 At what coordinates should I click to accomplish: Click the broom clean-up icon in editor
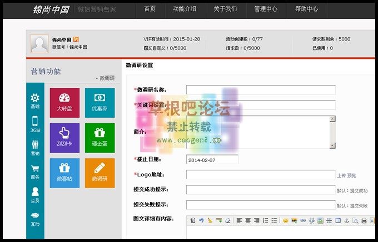point(210,220)
